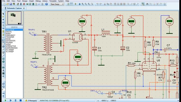This screenshot has width=181, height=102.
Task: Click the overview thumbnail of the schematic
Action: pos(14,18)
